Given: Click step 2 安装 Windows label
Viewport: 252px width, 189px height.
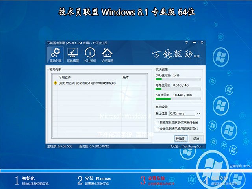Looking at the screenshot, I should coord(98,178).
